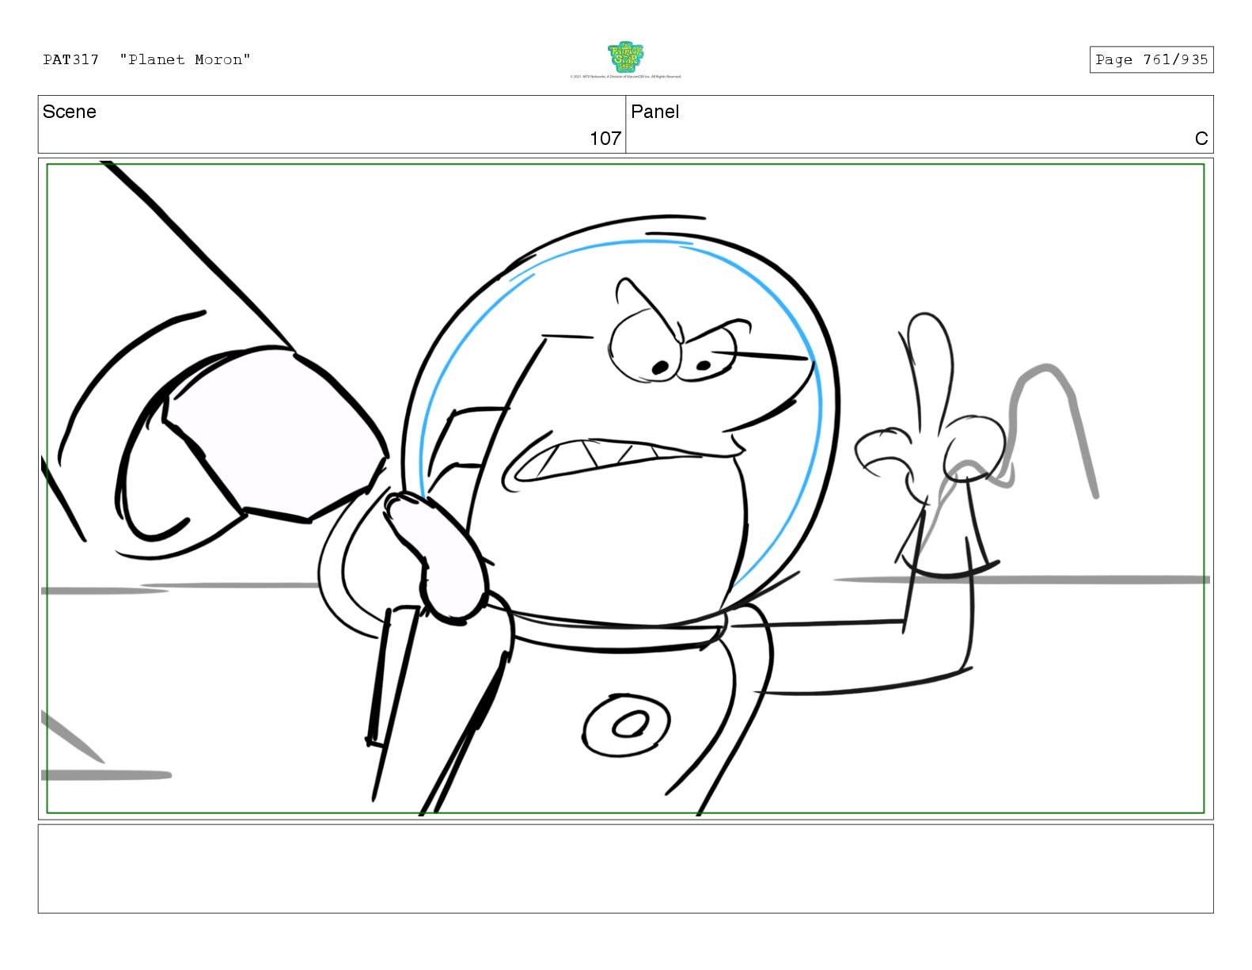Screen dimensions: 1252x970
Task: Click the 'Panel' label
Action: [655, 112]
